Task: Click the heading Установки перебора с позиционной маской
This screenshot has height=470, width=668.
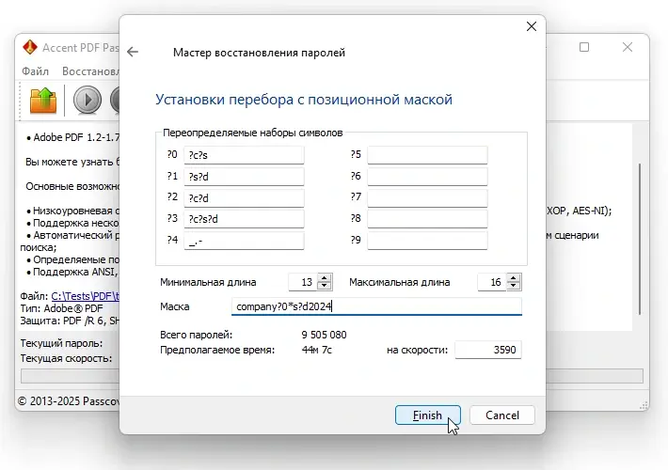Action: coord(304,100)
